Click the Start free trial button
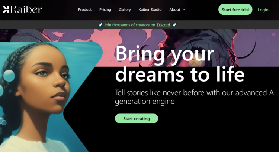This screenshot has width=279, height=152. point(235,10)
